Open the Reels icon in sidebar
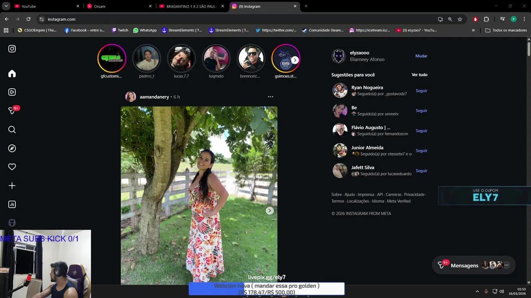This screenshot has width=531, height=298. pyautogui.click(x=12, y=92)
